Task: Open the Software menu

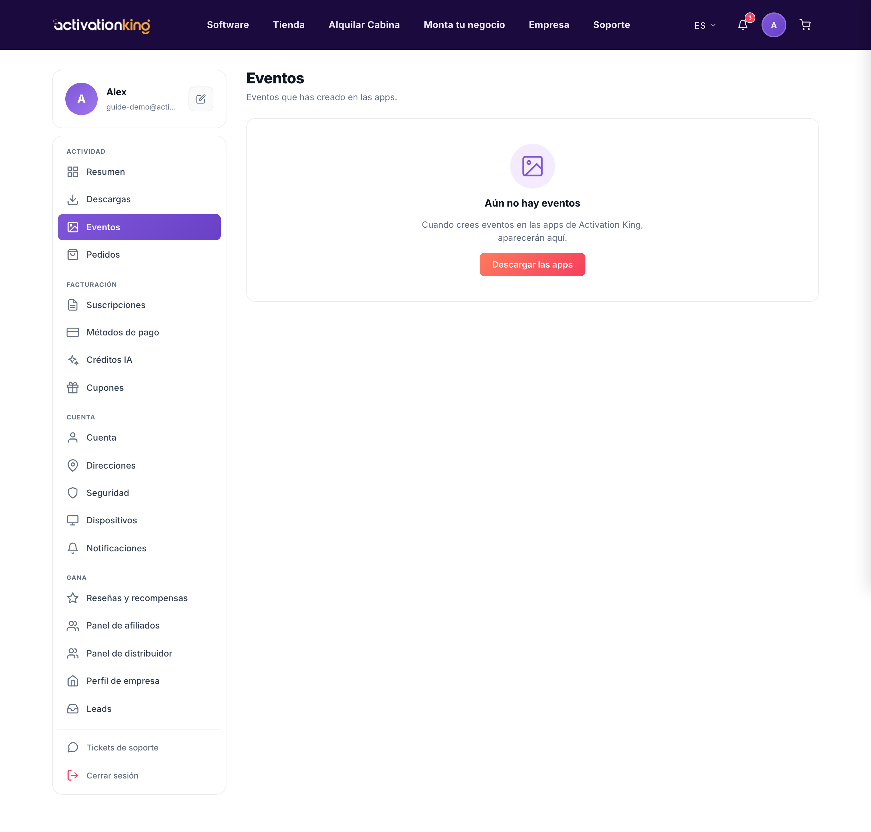Action: 228,25
